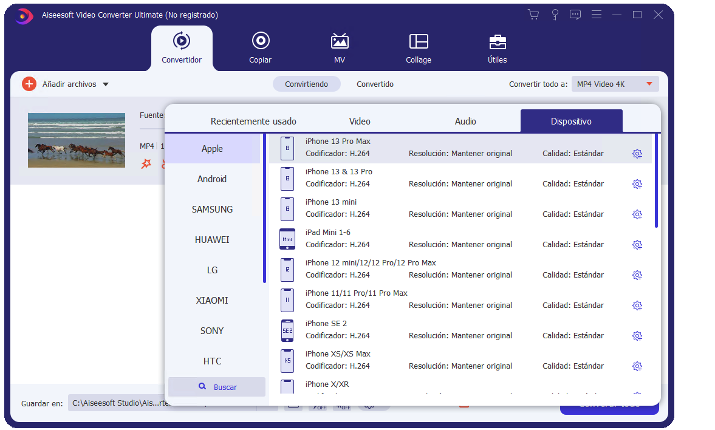Switch to Recientemente usado tab
This screenshot has width=715, height=430.
pos(253,121)
